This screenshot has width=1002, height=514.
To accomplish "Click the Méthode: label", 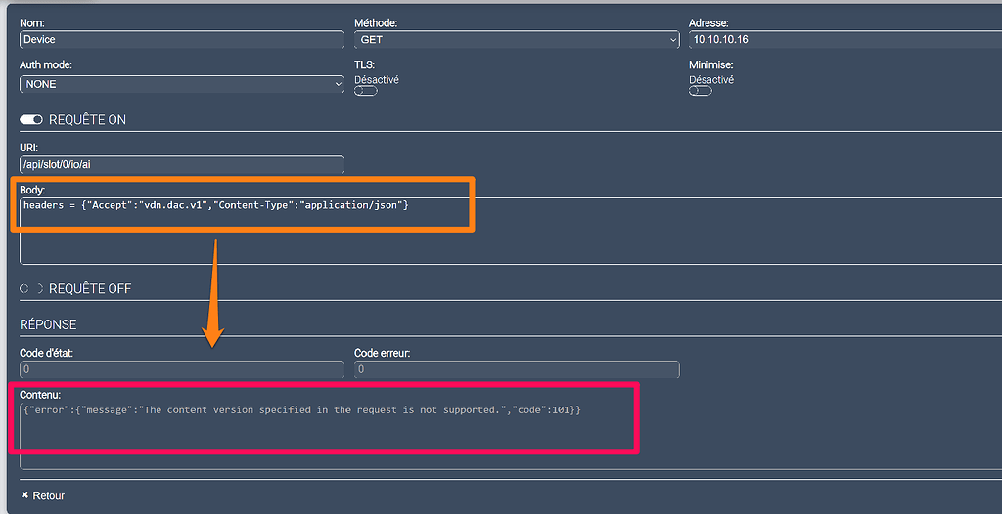I will click(x=376, y=23).
